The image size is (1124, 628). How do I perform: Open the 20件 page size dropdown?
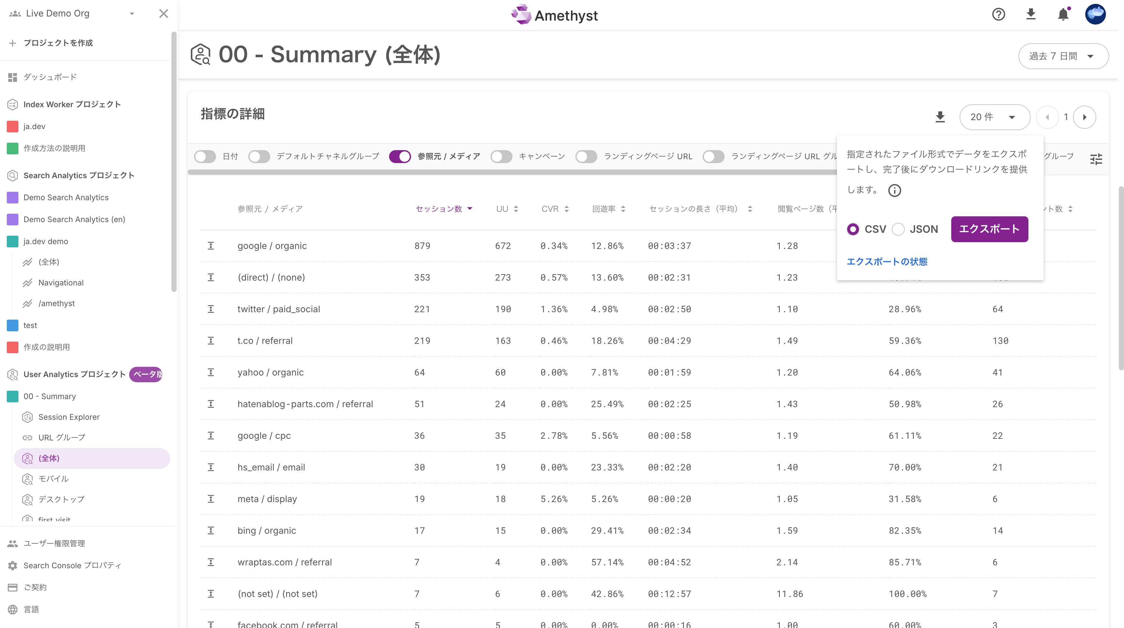[x=995, y=117]
